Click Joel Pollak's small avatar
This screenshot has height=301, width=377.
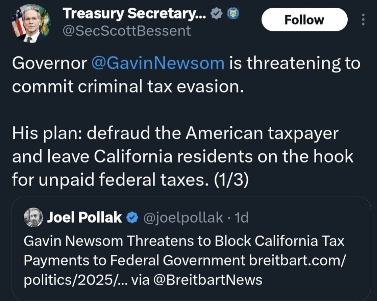tap(33, 218)
